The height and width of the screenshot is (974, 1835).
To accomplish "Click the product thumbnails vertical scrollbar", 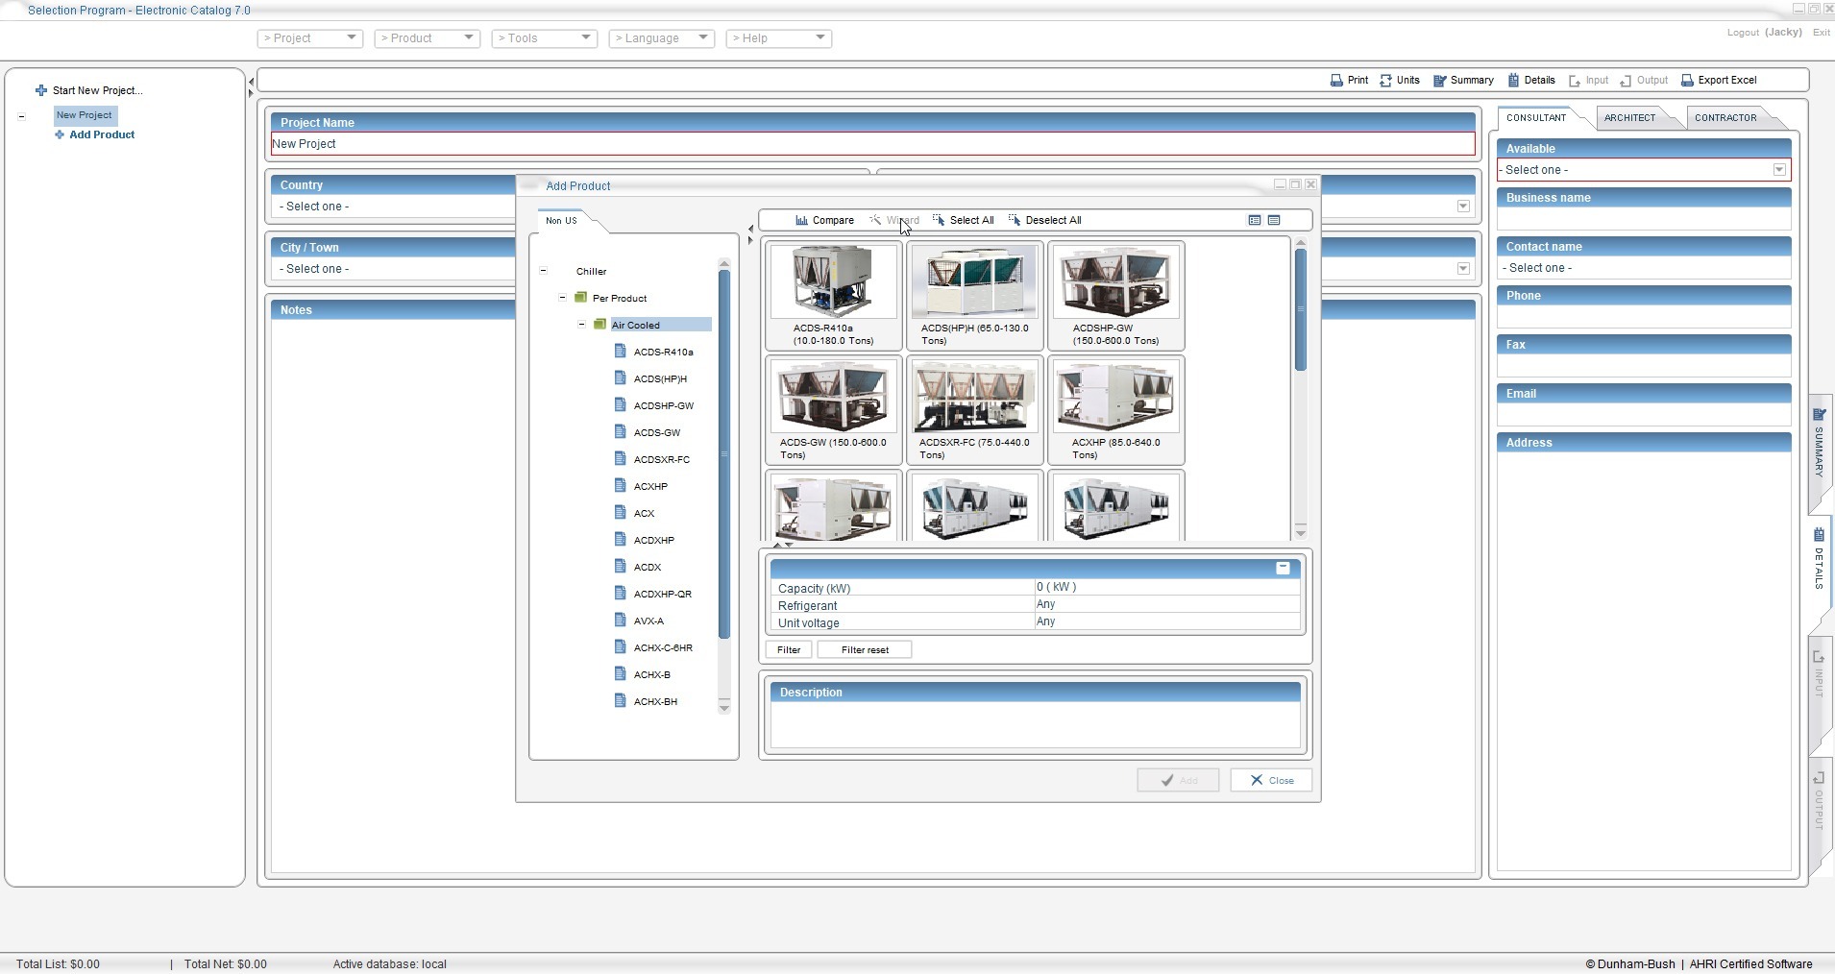I will [1301, 309].
